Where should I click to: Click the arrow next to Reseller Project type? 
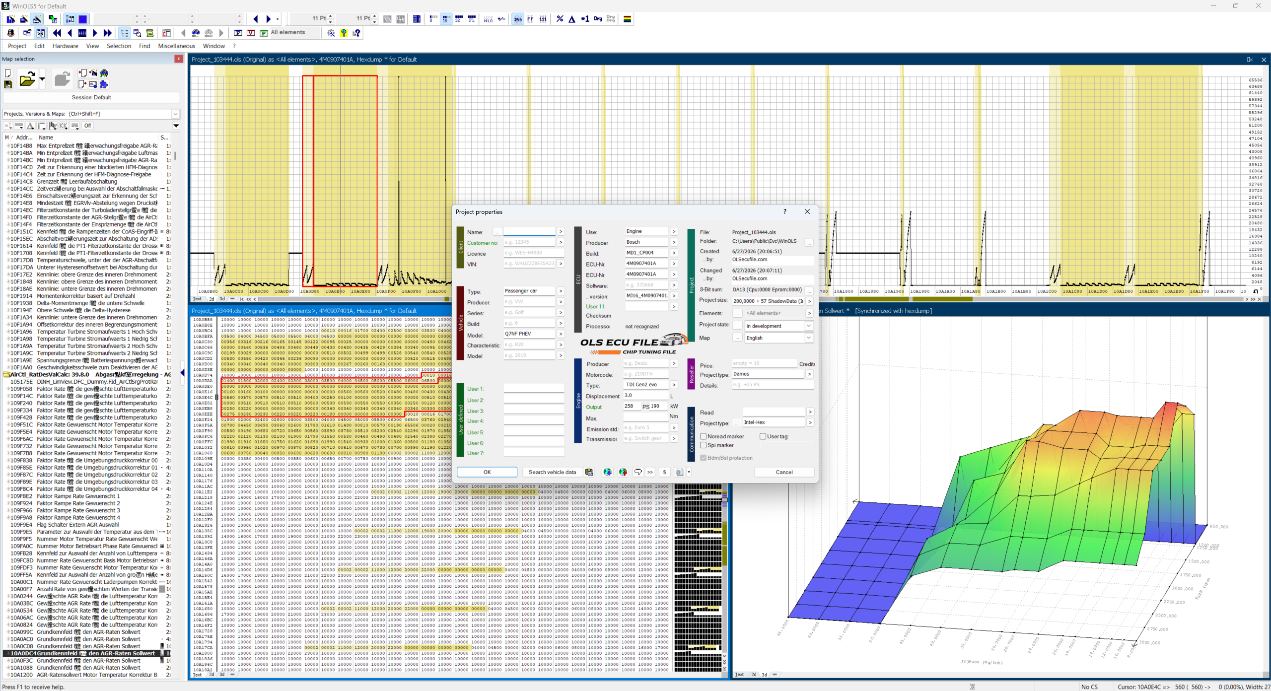pyautogui.click(x=810, y=374)
